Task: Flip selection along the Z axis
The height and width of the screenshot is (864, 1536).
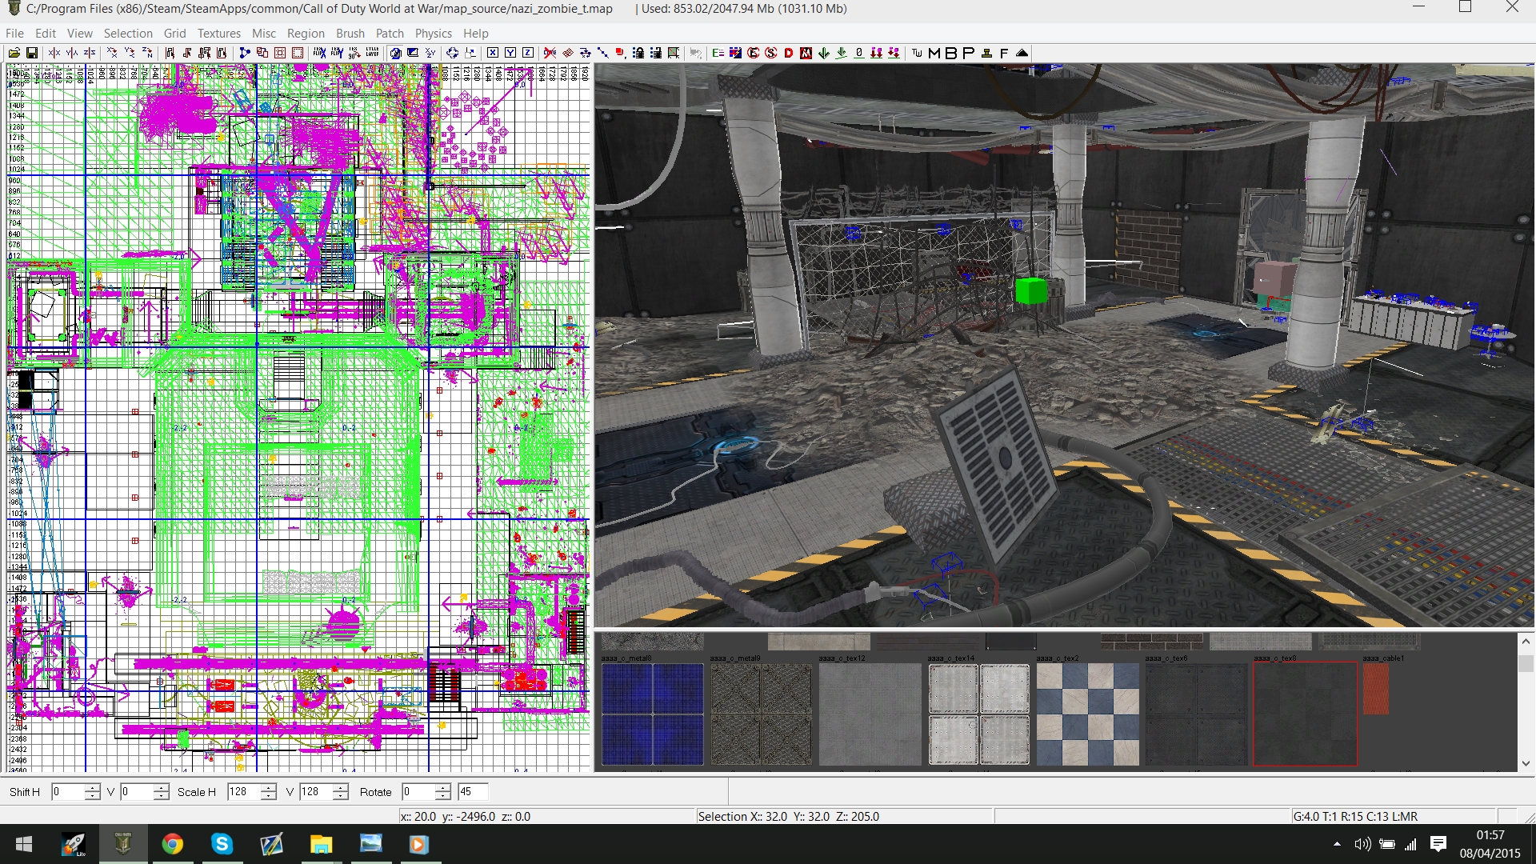Action: (90, 53)
